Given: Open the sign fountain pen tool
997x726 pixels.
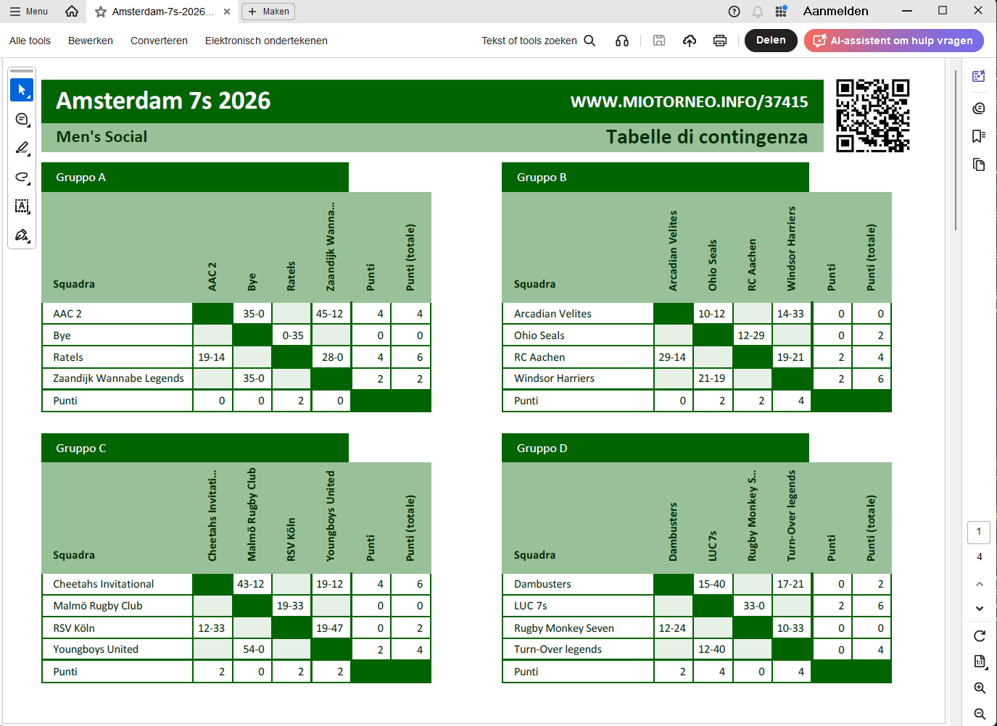Looking at the screenshot, I should [x=22, y=235].
